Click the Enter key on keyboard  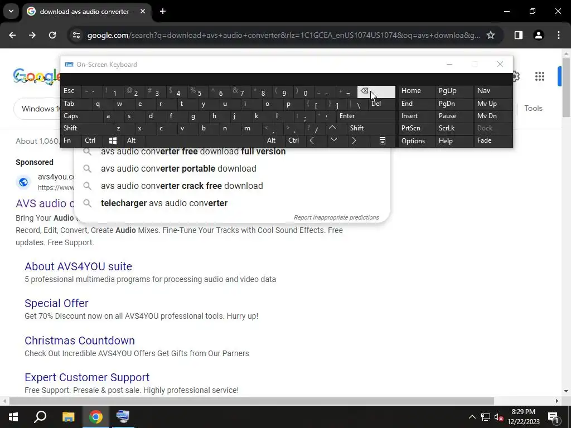click(366, 116)
